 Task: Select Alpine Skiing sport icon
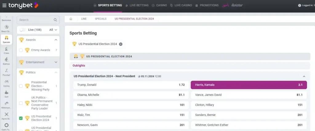pos(6,116)
